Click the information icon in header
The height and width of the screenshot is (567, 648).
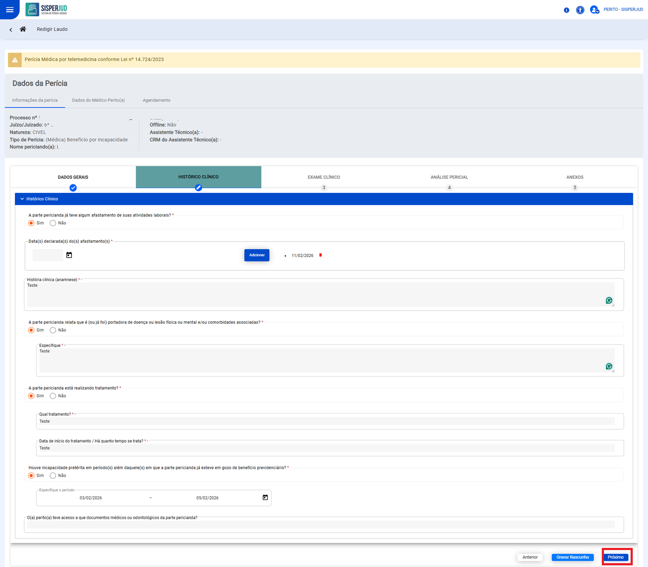tap(566, 10)
